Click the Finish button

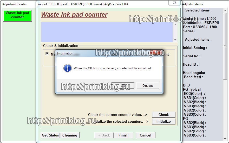pos(123,135)
